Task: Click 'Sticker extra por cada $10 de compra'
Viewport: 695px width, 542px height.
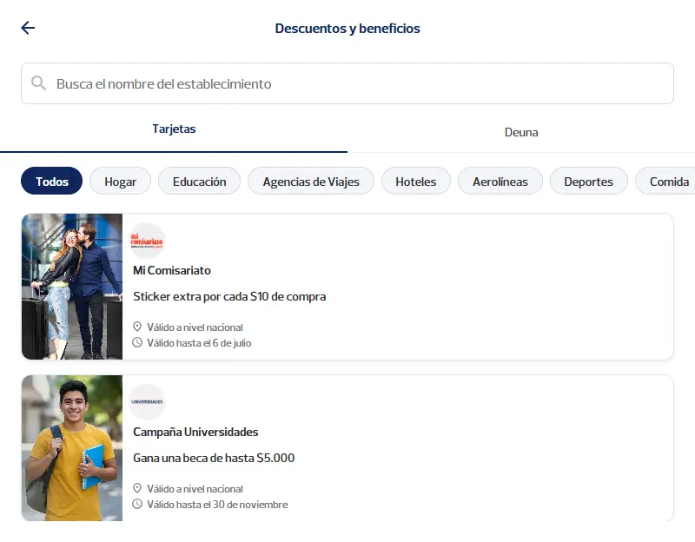Action: coord(229,296)
